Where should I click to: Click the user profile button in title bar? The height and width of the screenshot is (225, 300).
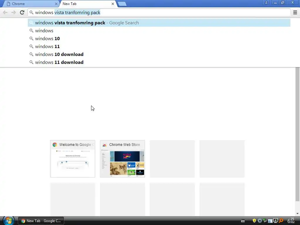[266, 2]
